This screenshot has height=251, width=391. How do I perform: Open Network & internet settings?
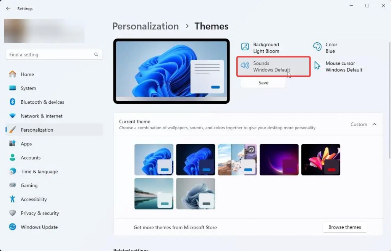tap(54, 116)
